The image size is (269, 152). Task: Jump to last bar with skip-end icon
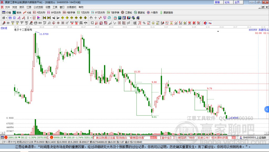[x=49, y=18]
